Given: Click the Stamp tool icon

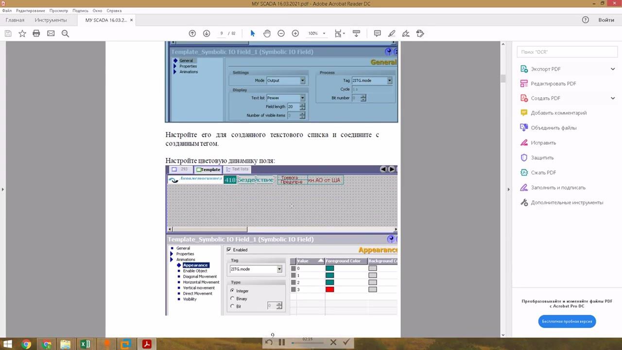Looking at the screenshot, I should pyautogui.click(x=420, y=34).
